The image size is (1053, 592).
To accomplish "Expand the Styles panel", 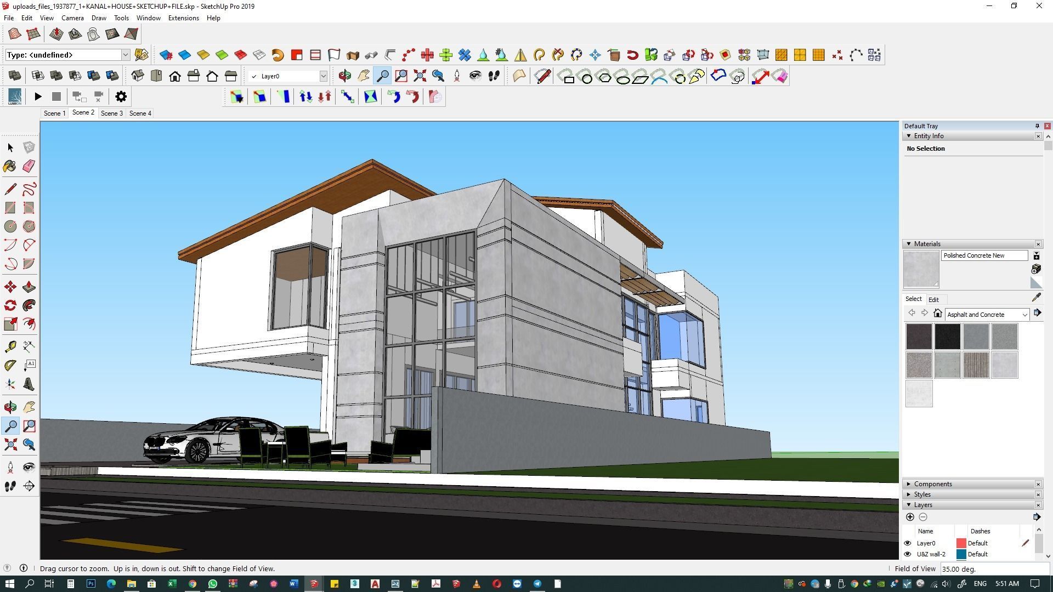I will coord(909,494).
